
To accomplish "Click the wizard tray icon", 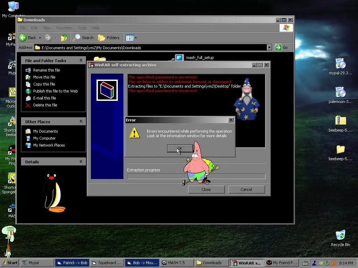I will (x=314, y=263).
